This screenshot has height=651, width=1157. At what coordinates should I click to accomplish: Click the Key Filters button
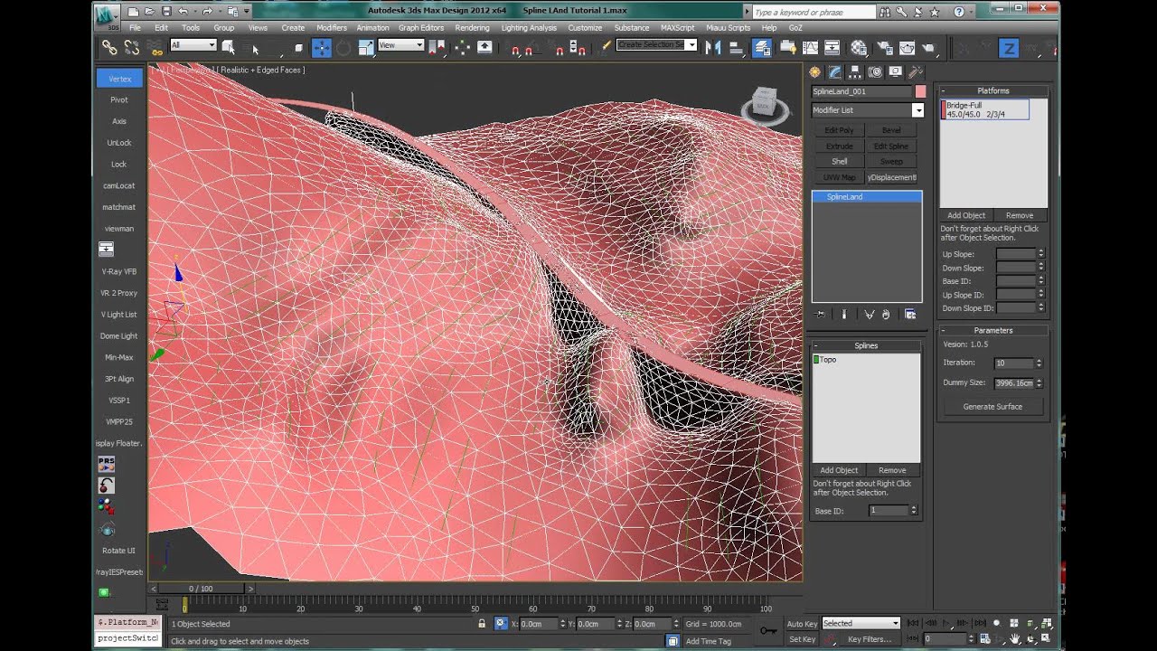click(870, 639)
